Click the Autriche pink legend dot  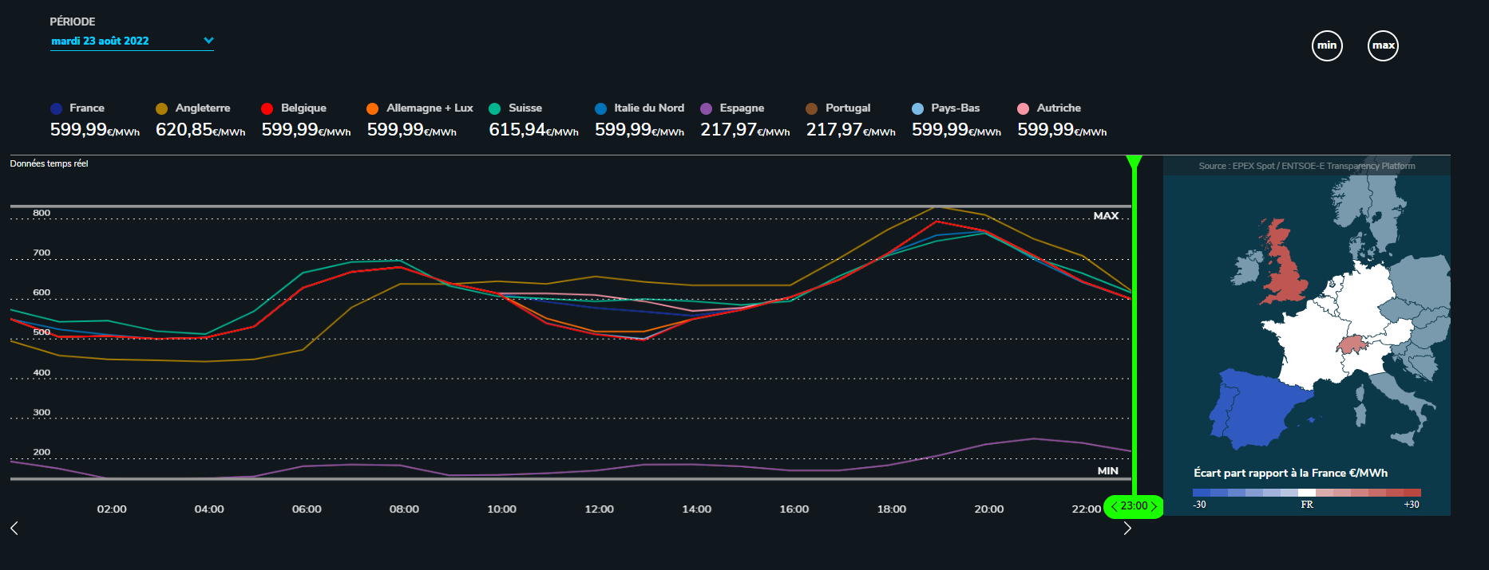coord(1023,108)
